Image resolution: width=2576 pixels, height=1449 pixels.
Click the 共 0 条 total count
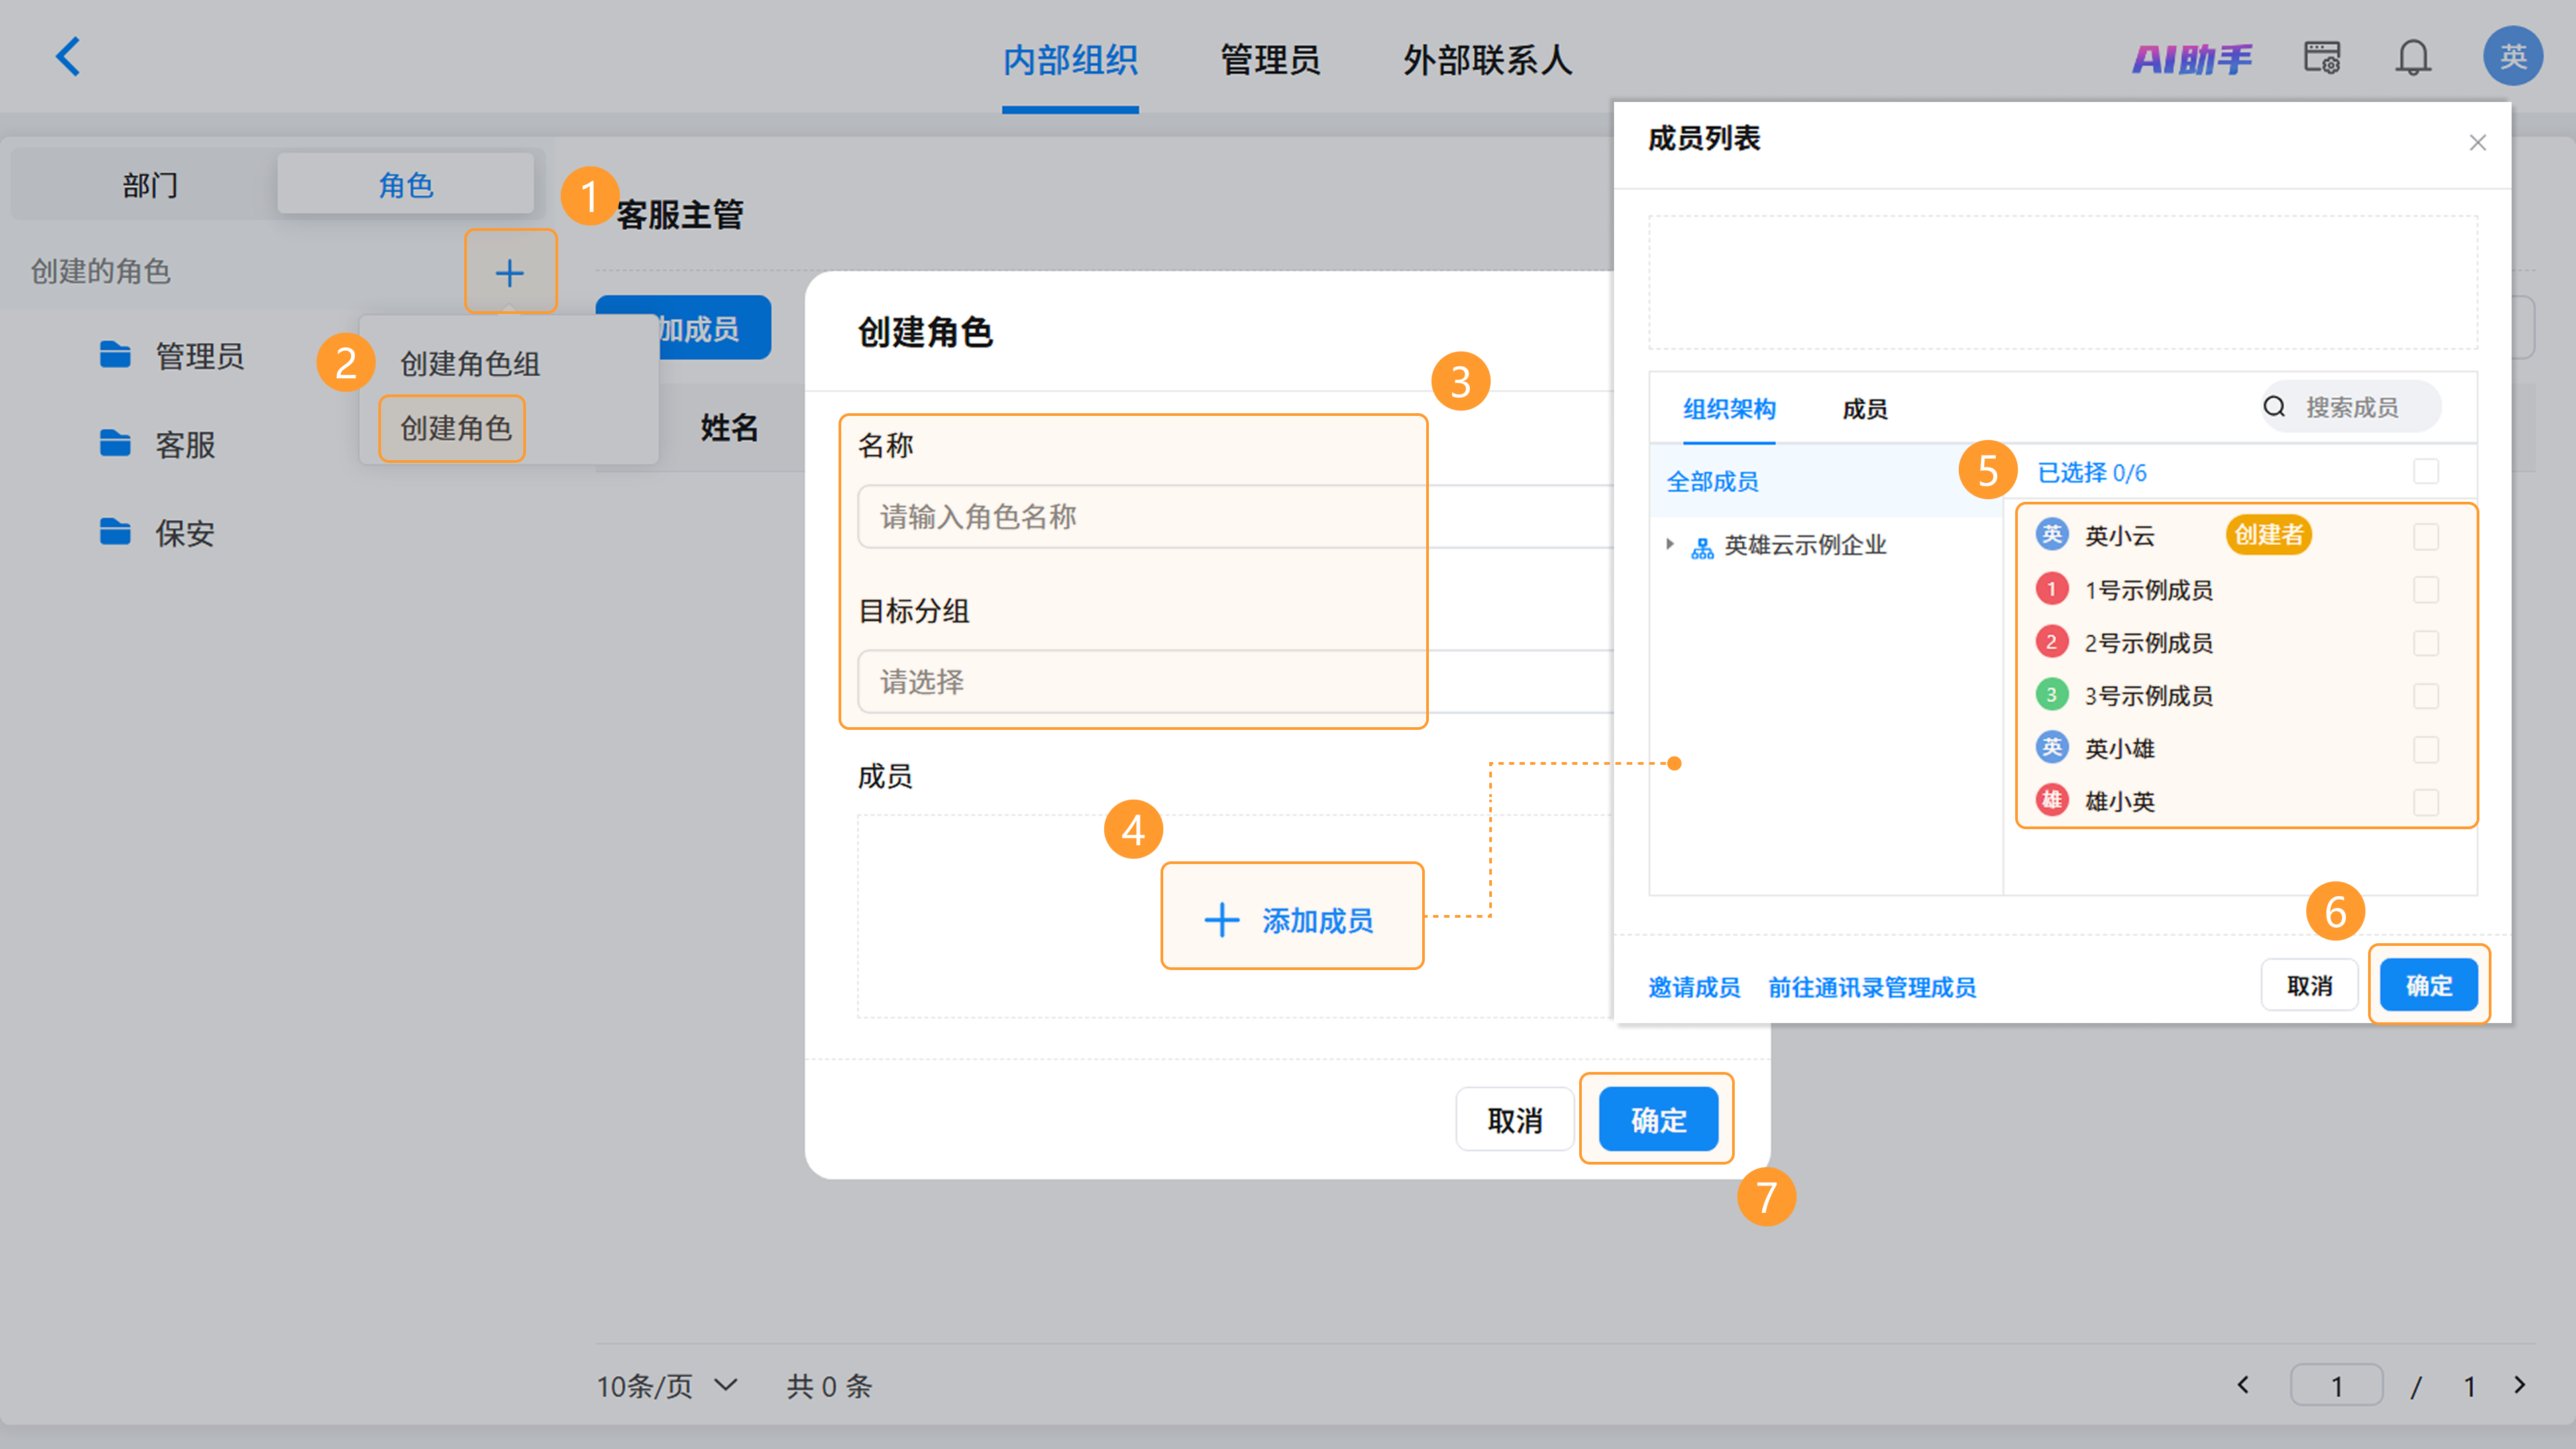829,1386
